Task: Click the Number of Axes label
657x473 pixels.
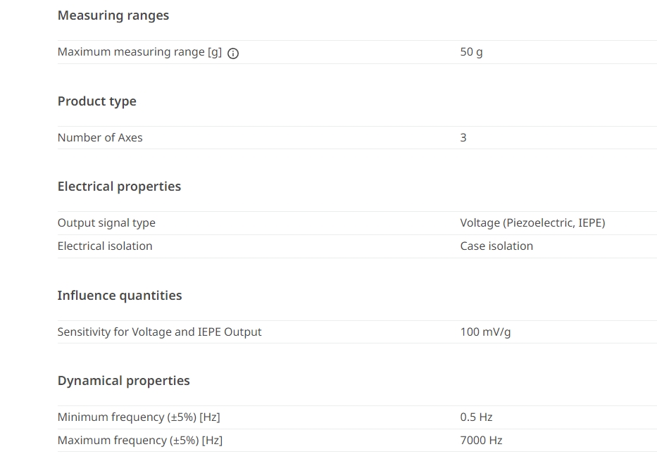Action: click(x=100, y=137)
